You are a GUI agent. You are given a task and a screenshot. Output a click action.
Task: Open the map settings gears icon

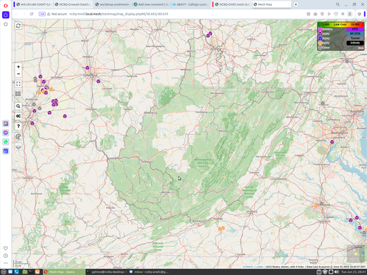tap(18, 116)
